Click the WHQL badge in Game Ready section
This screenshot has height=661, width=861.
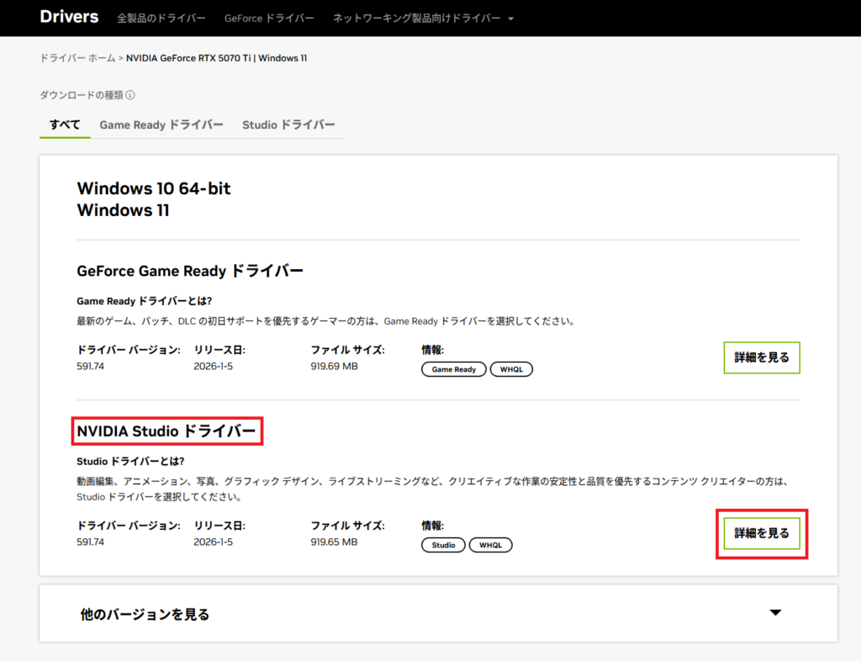click(x=511, y=369)
